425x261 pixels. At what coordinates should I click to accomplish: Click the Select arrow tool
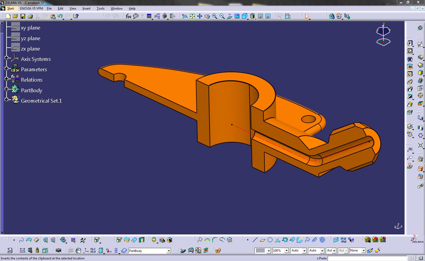pyautogui.click(x=307, y=16)
